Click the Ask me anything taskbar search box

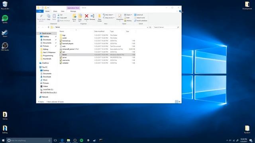click(x=29, y=140)
